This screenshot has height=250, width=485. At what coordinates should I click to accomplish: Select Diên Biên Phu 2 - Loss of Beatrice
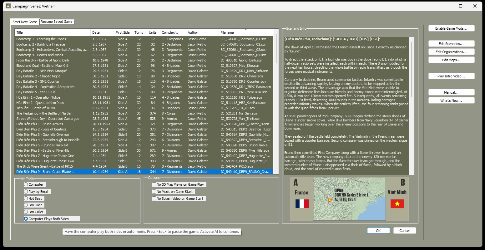[x=144, y=130]
